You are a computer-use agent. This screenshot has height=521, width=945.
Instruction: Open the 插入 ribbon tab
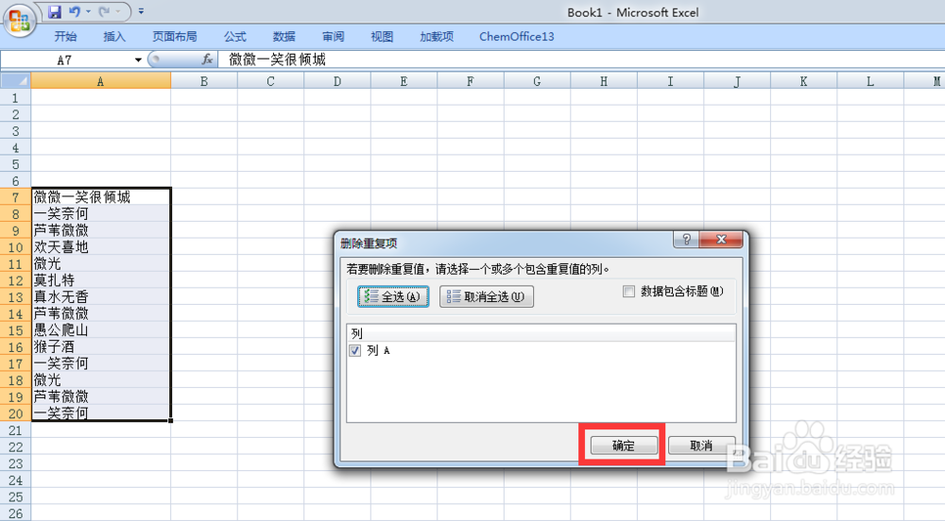(x=114, y=37)
